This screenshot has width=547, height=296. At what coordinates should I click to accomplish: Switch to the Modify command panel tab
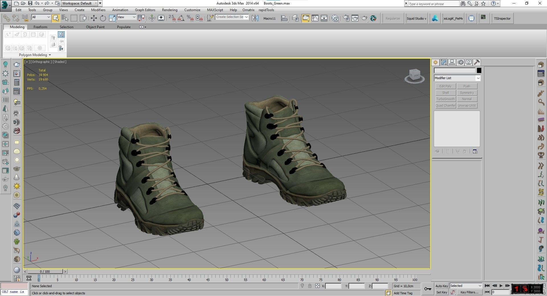444,62
